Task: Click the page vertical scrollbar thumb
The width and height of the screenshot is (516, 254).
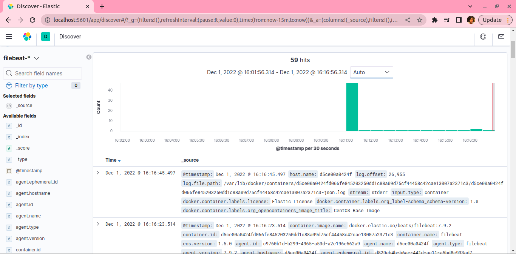Action: (x=513, y=49)
